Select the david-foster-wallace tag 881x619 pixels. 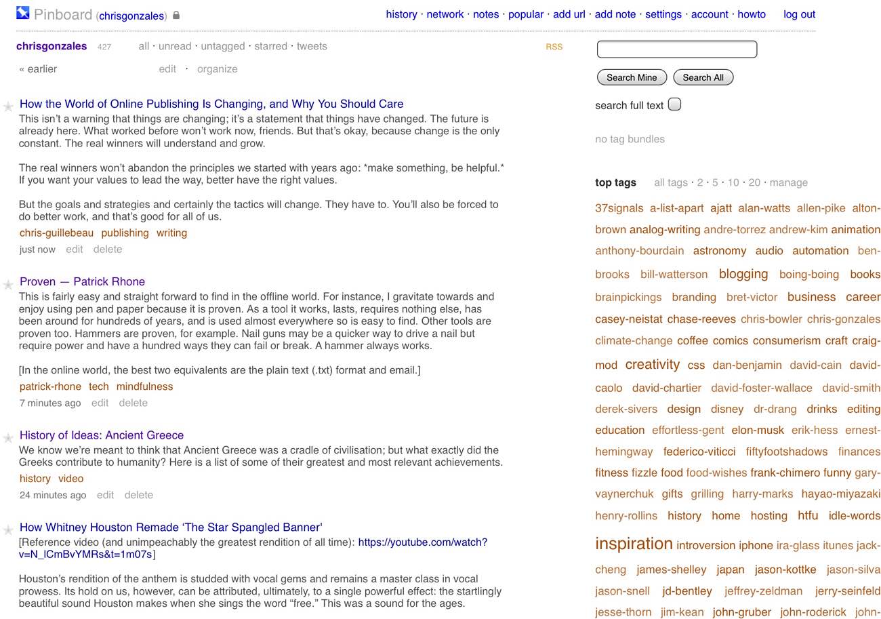click(761, 388)
